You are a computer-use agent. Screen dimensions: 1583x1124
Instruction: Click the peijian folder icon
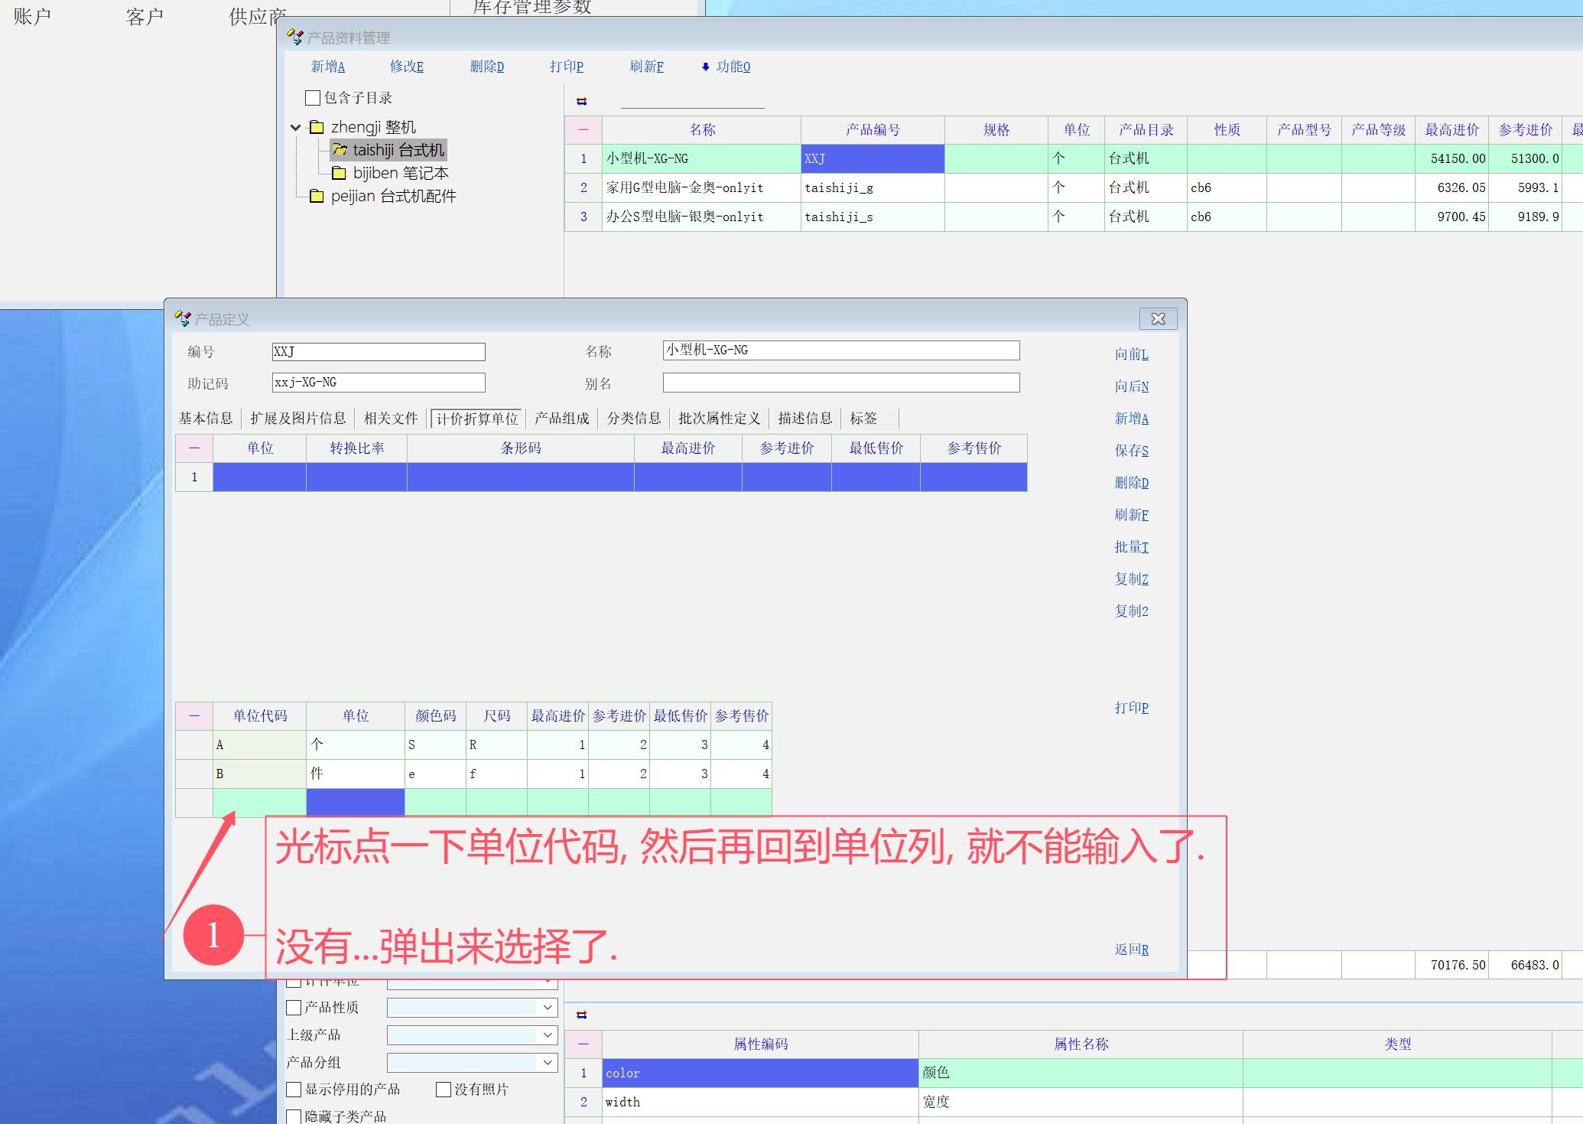[317, 196]
